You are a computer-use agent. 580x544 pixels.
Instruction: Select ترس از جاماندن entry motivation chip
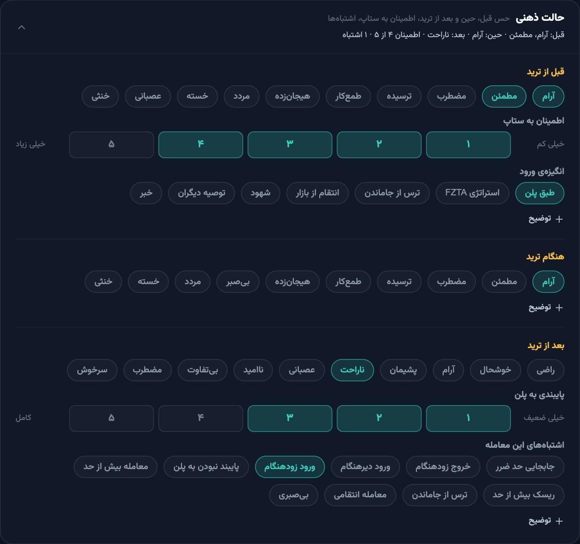point(392,193)
